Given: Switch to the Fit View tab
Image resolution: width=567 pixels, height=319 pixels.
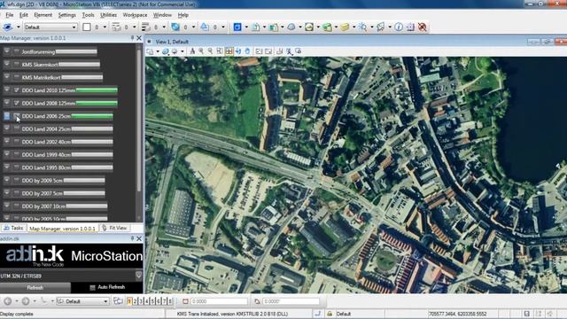Looking at the screenshot, I should coord(114,228).
